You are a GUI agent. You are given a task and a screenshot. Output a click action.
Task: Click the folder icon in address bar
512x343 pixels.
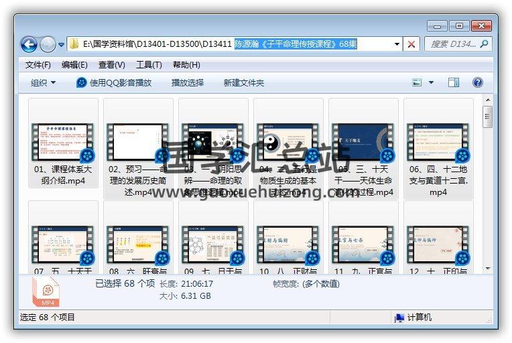[x=74, y=44]
